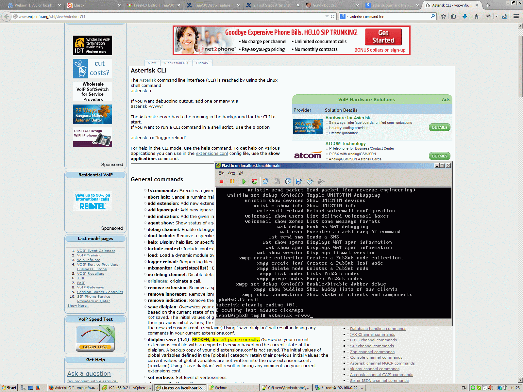The height and width of the screenshot is (392, 523).
Task: Switch to the FreePBX Distro browser tab
Action: 153,5
